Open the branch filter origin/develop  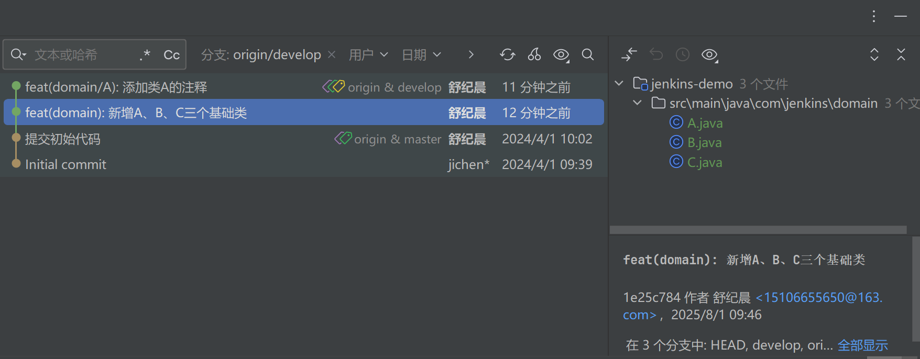pos(261,54)
